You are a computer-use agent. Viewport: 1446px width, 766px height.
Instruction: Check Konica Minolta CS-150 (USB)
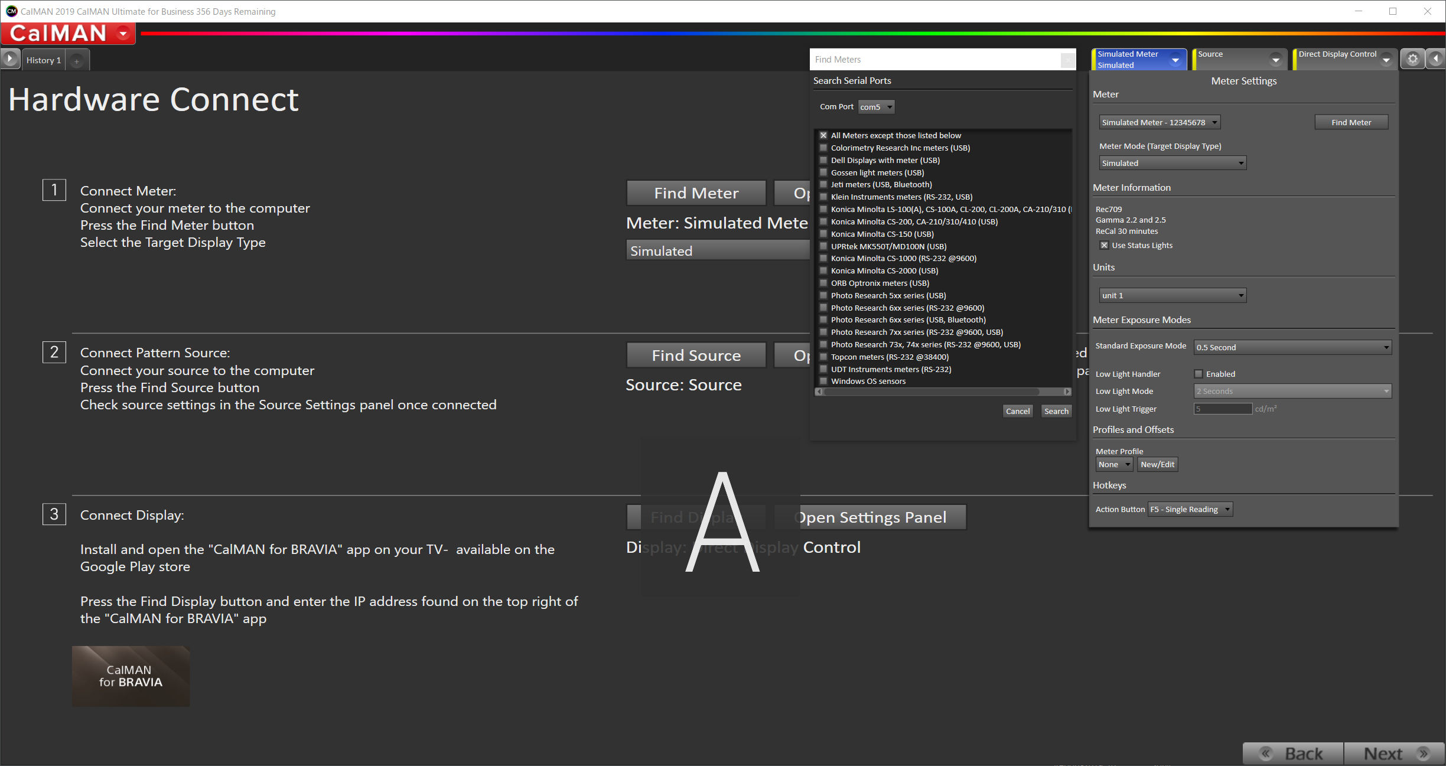[823, 234]
